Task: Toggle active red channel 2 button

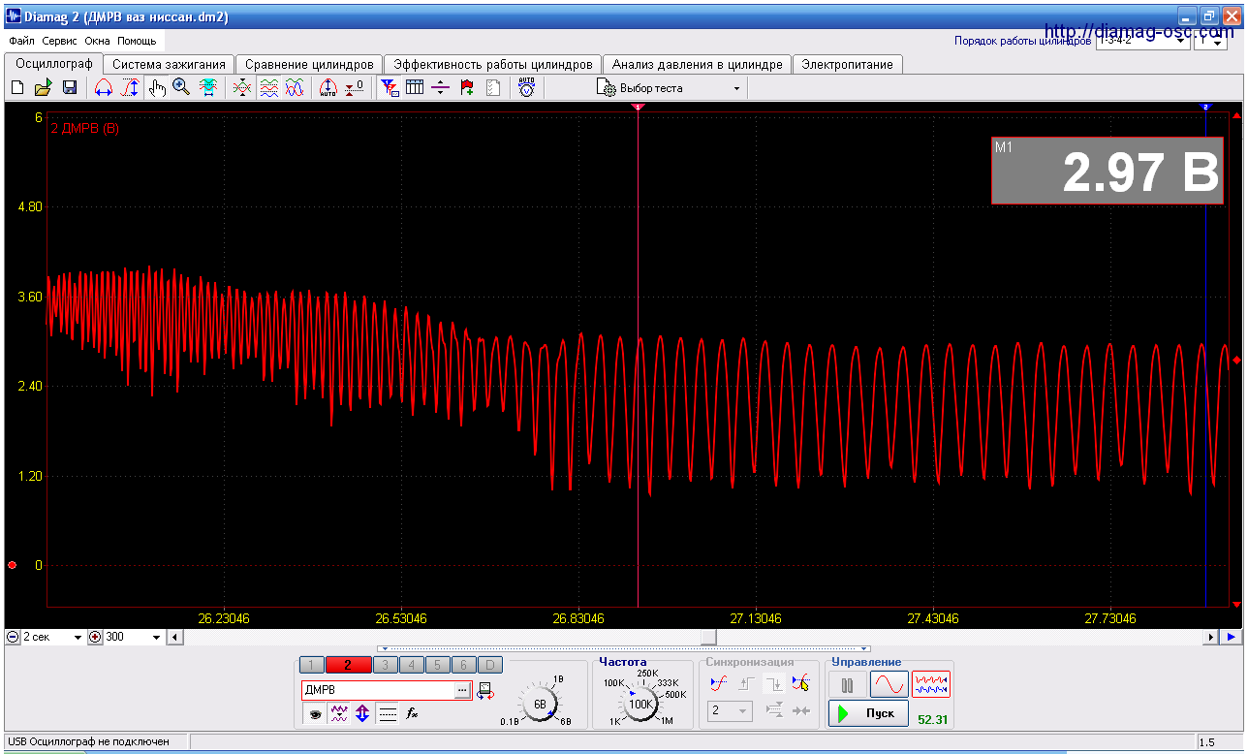Action: 349,665
